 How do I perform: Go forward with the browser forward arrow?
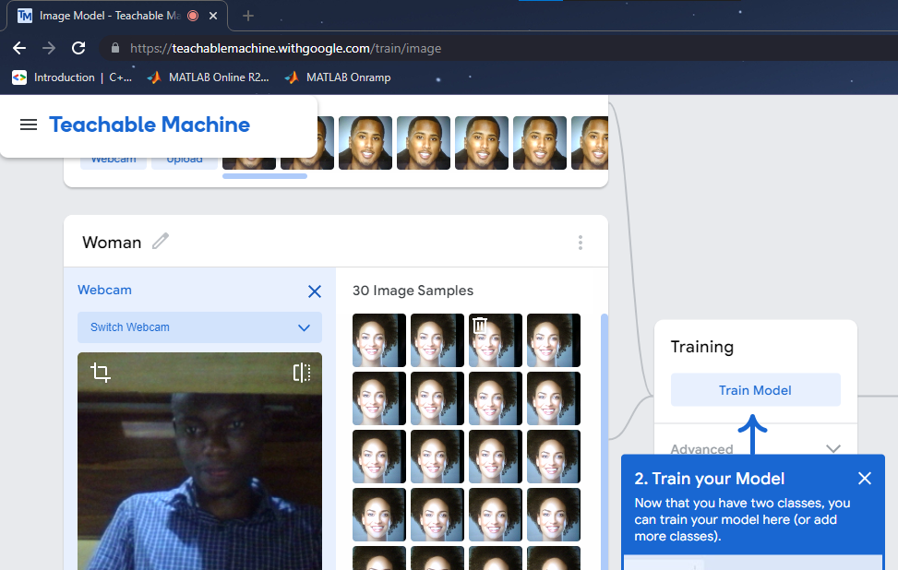[x=49, y=48]
